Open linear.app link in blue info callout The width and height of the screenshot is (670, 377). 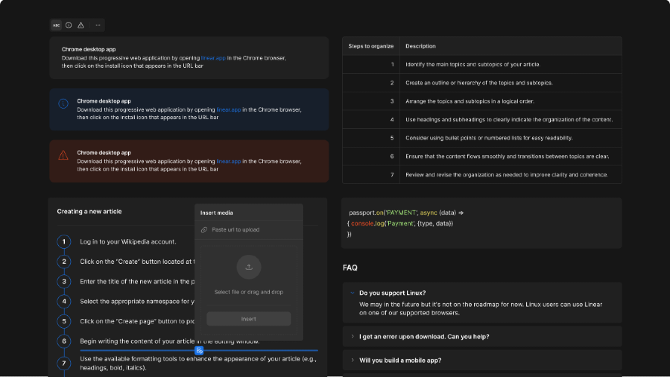[228, 110]
